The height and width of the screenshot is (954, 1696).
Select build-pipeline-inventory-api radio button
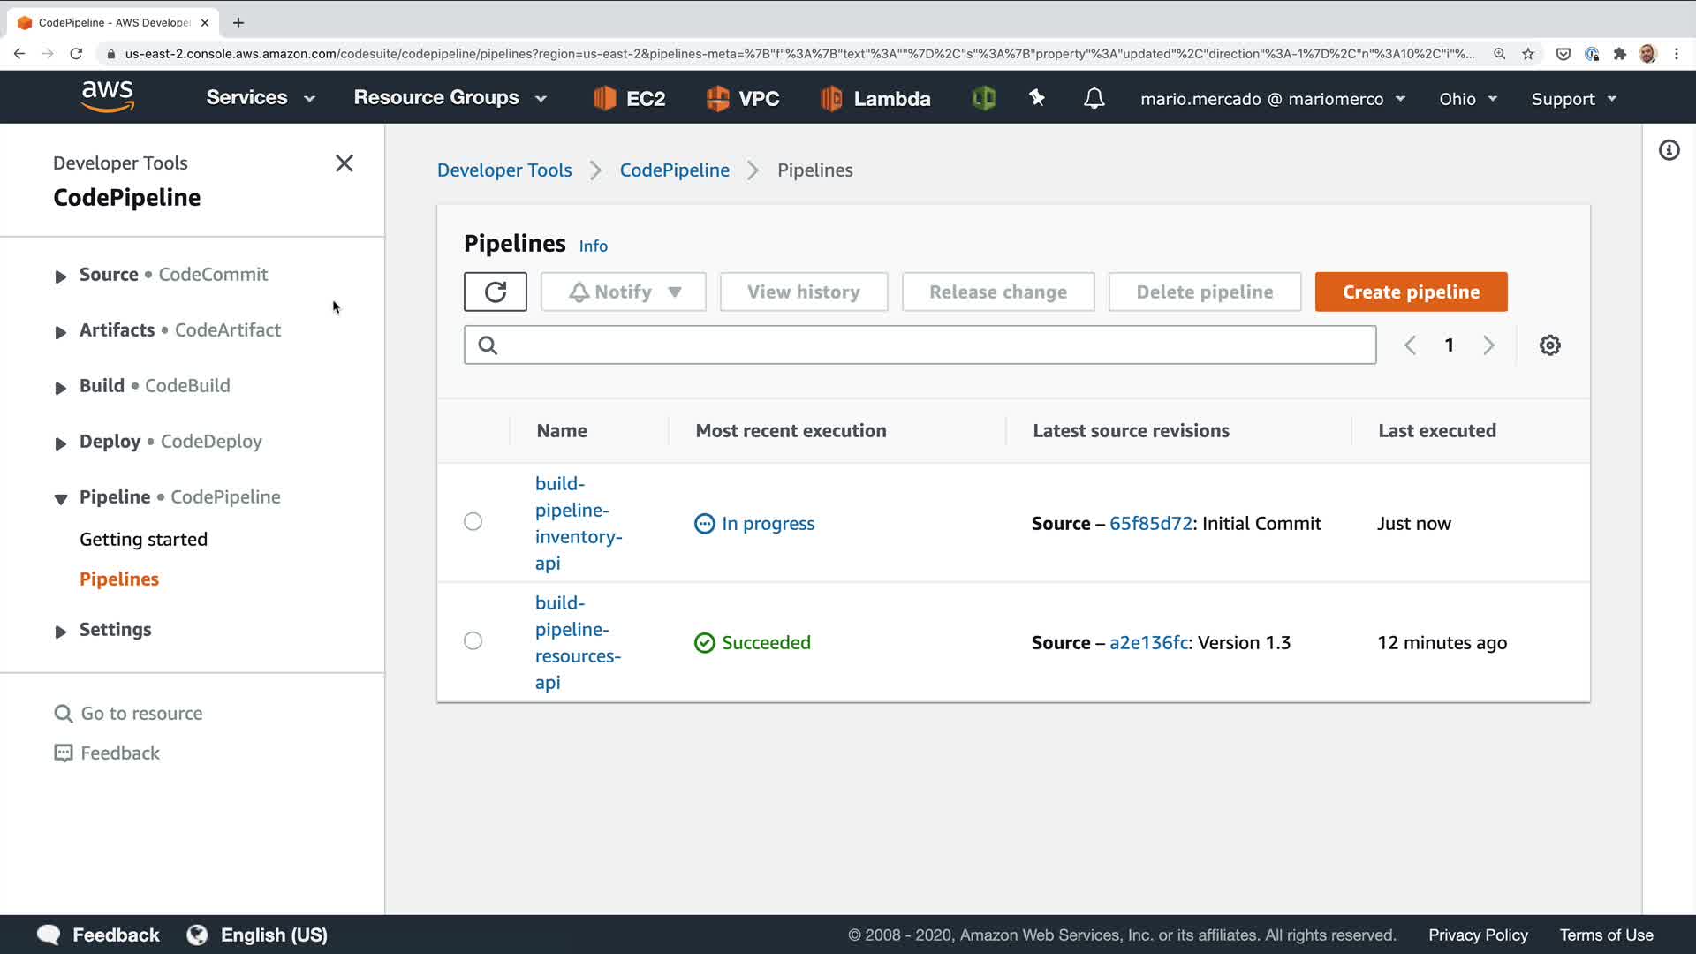473,522
